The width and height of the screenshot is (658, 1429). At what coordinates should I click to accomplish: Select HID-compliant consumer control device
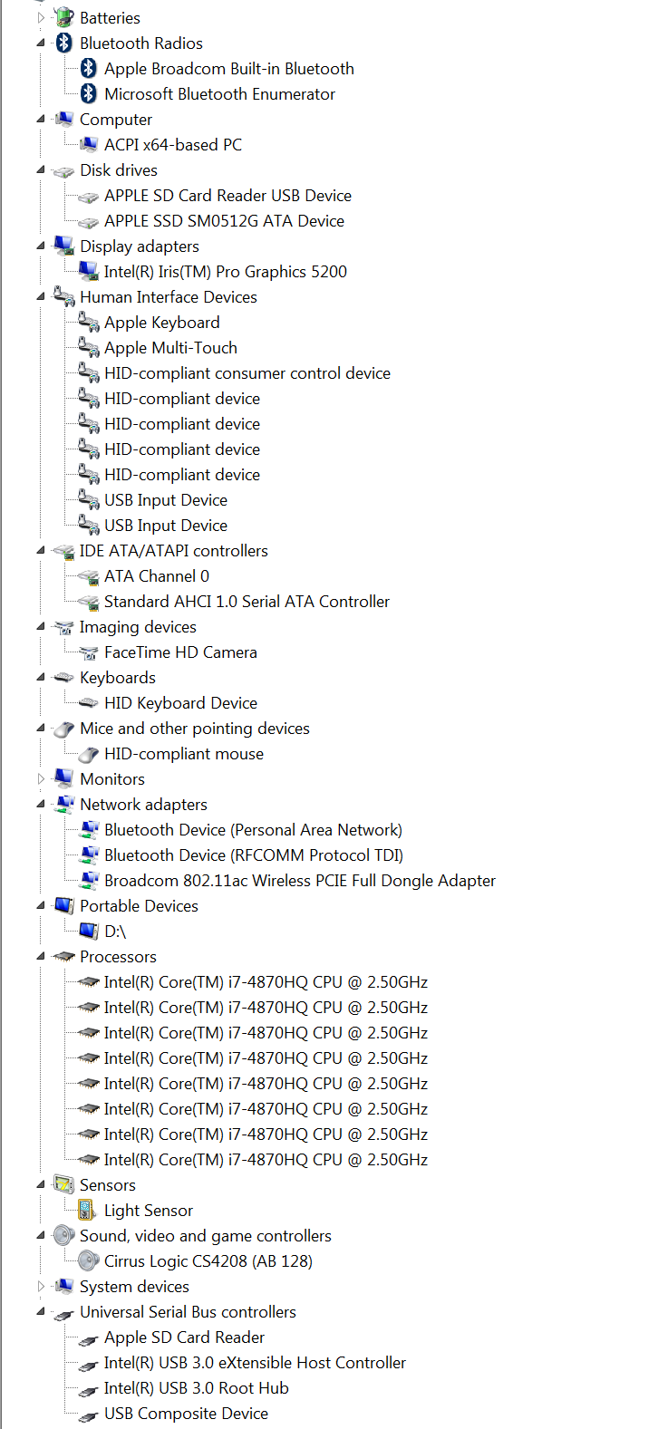pyautogui.click(x=247, y=373)
